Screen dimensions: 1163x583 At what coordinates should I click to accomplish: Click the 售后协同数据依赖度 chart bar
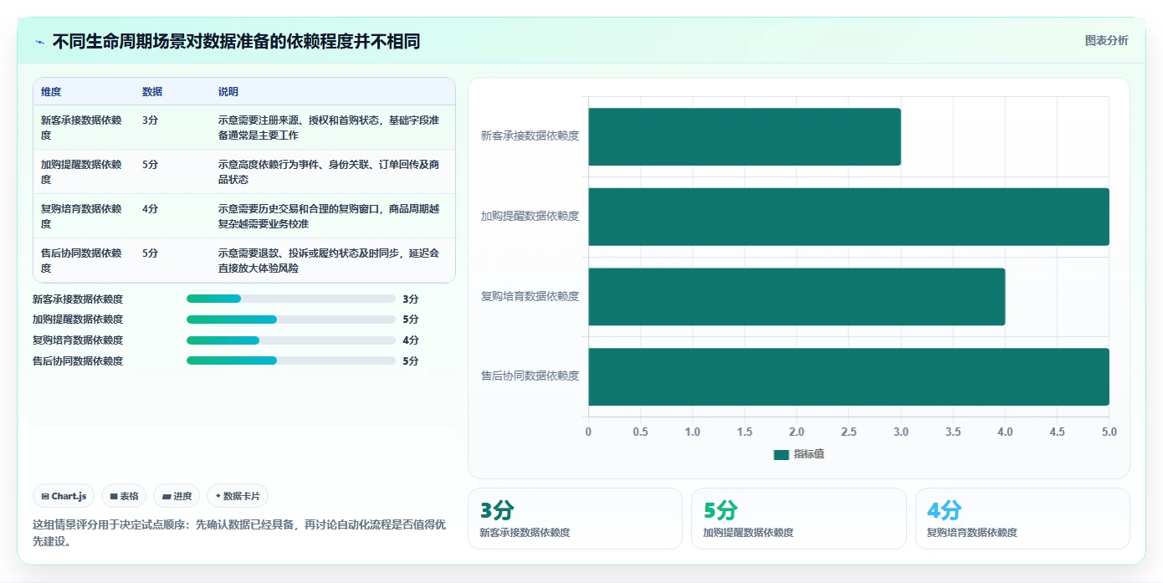[x=848, y=376]
